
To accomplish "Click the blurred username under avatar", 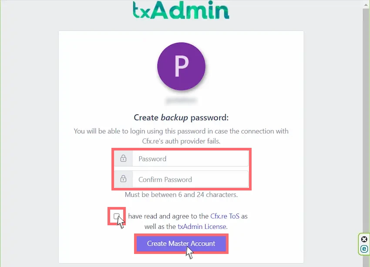I will [181, 100].
